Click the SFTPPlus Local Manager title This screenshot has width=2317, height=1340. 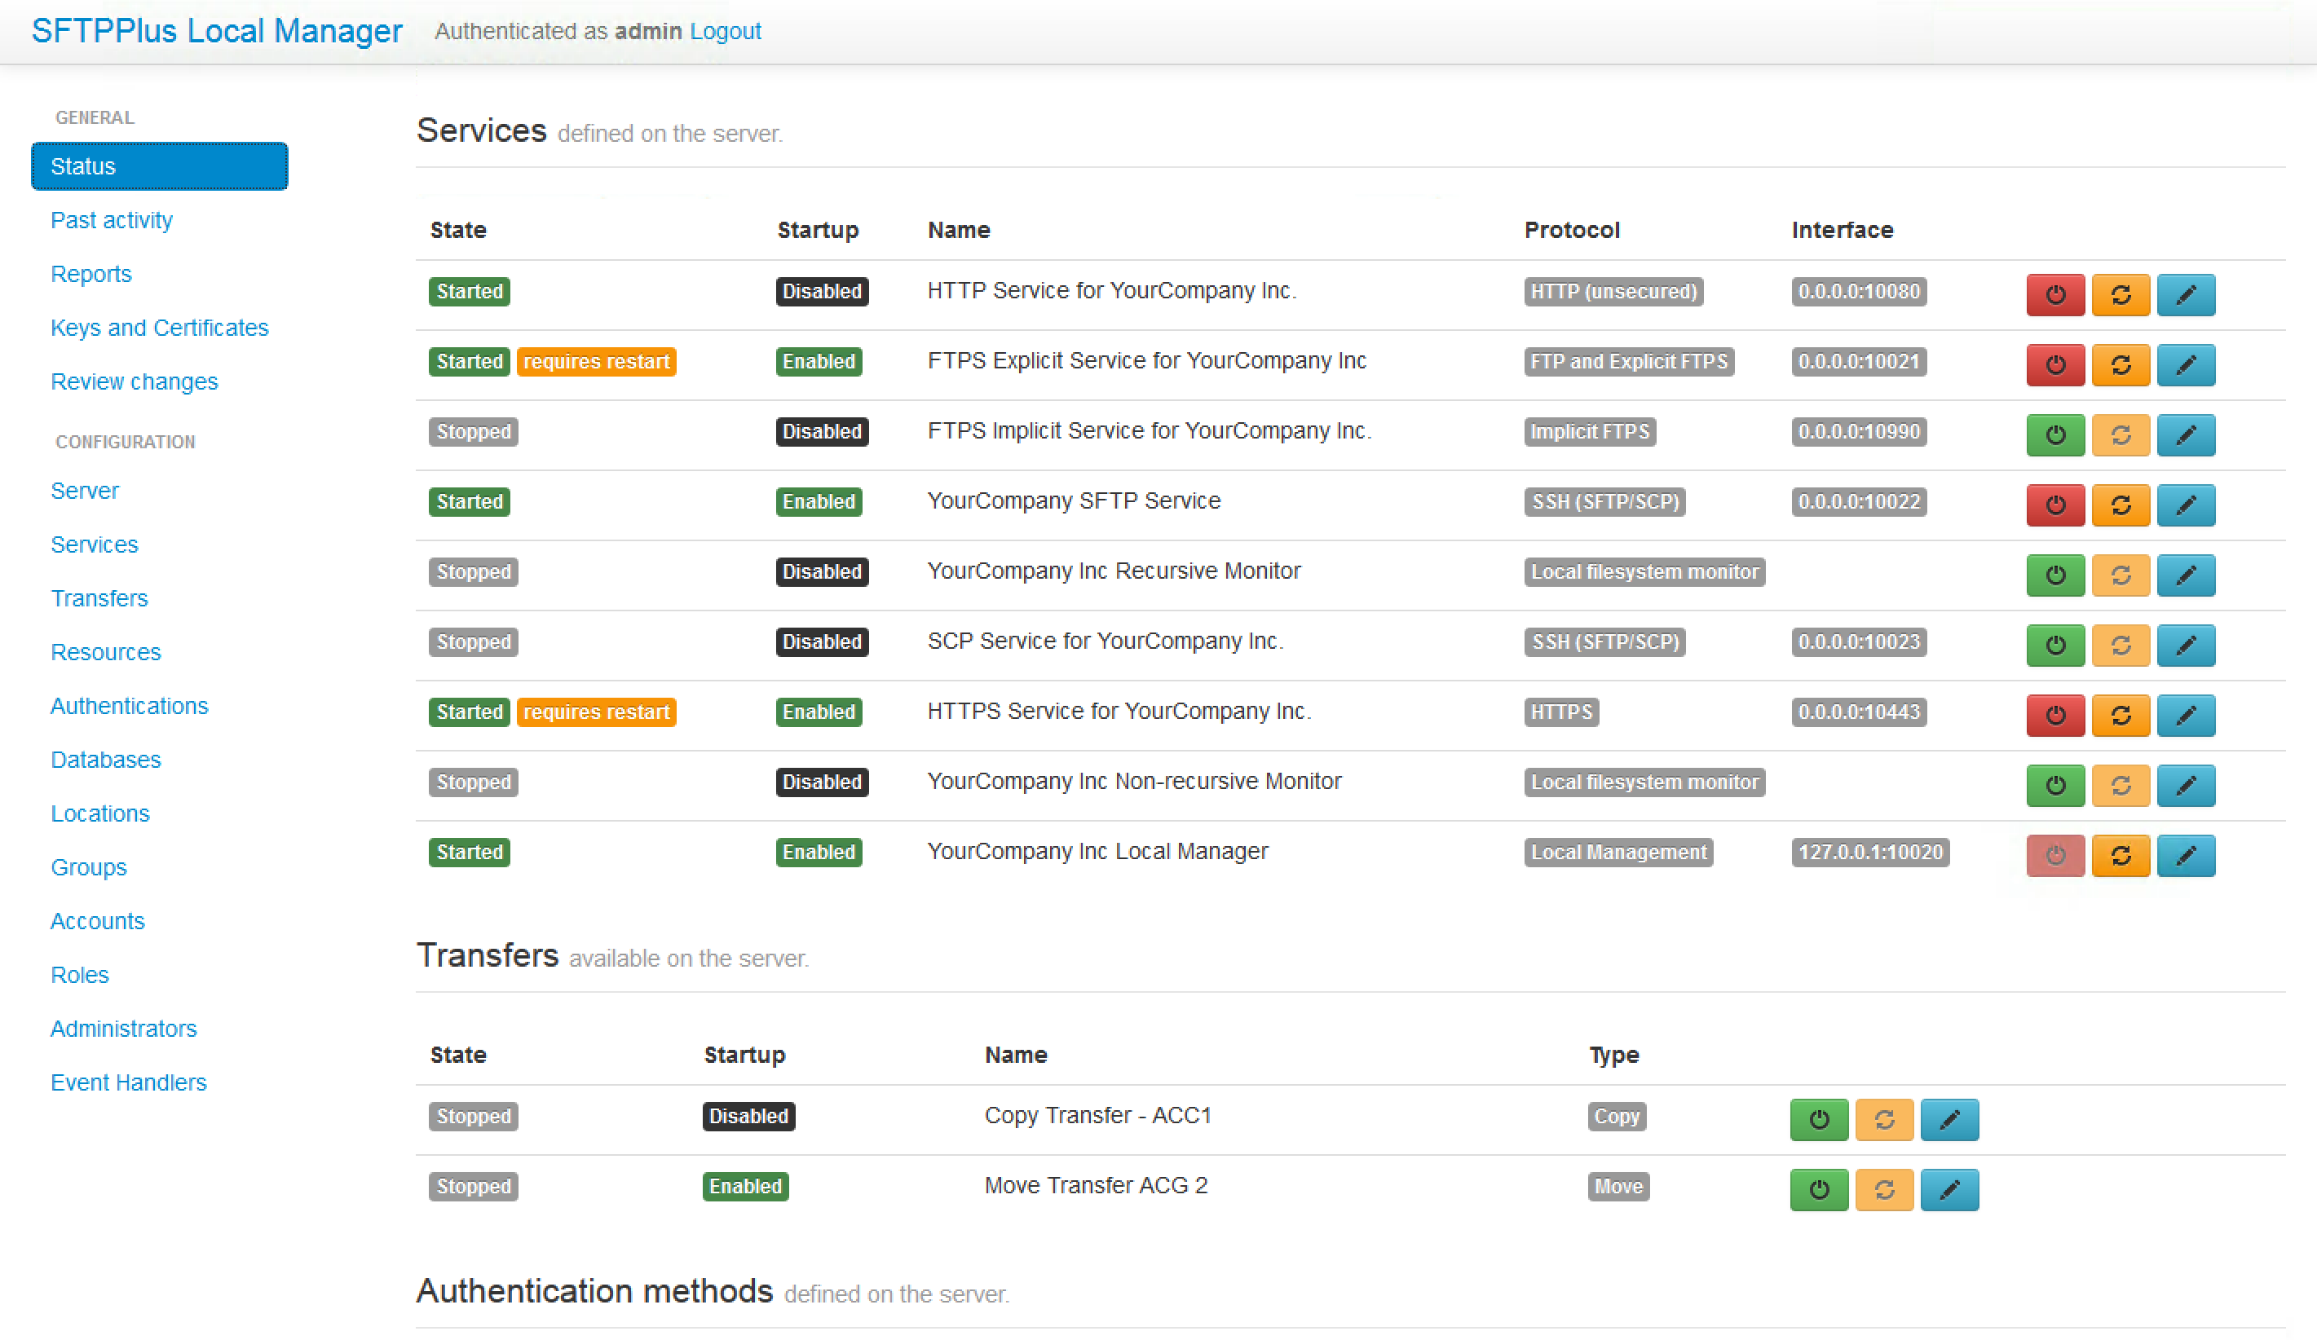point(217,31)
